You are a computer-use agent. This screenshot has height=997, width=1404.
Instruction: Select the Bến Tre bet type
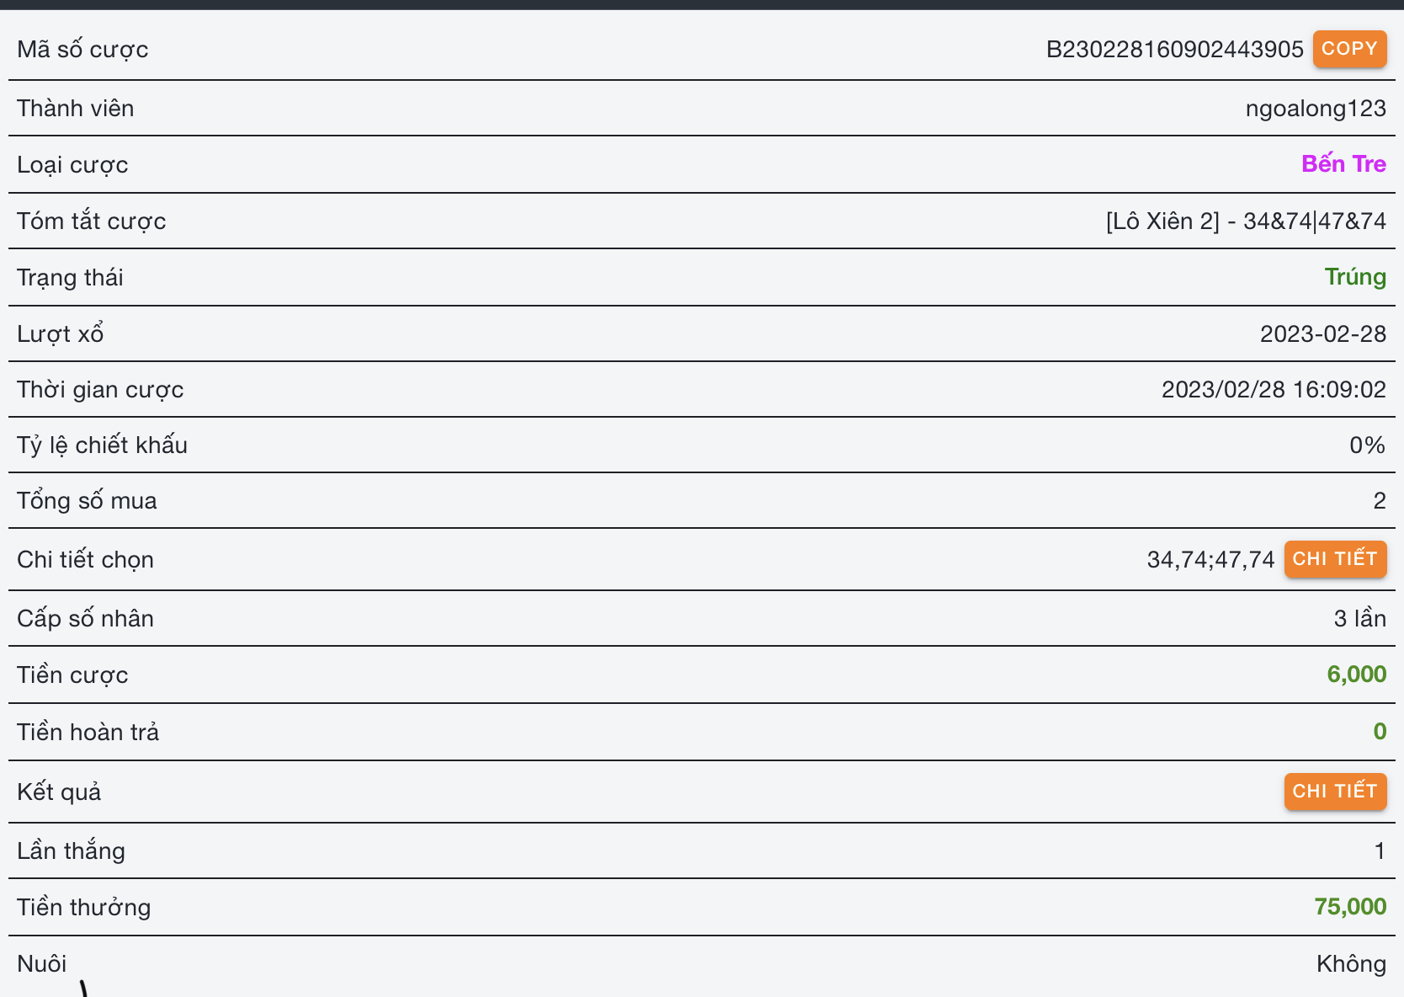(1343, 163)
